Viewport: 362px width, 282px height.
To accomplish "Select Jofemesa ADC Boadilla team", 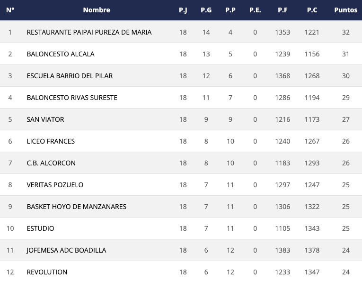I will [x=66, y=250].
